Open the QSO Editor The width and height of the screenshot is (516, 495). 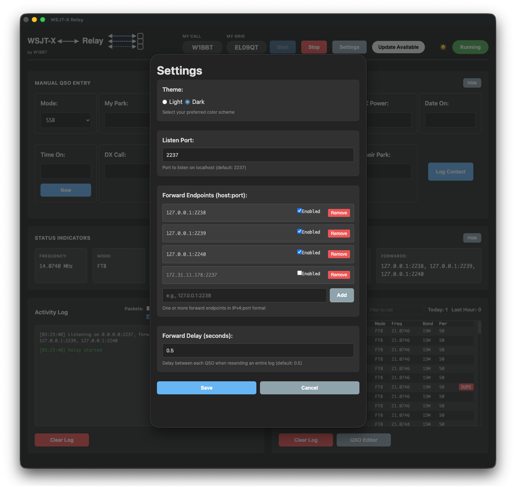[x=363, y=440]
